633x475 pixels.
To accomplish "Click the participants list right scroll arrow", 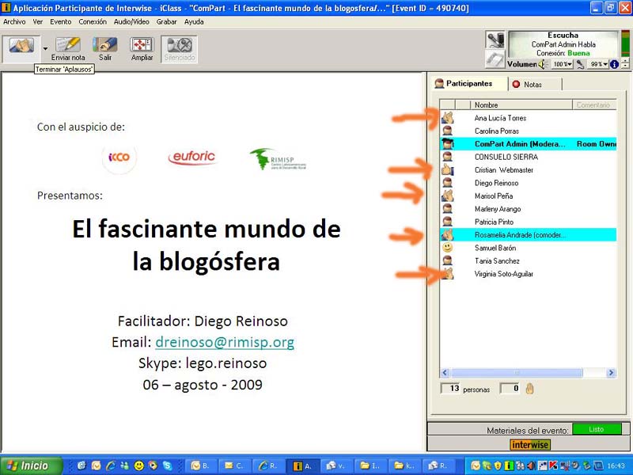I will (x=611, y=372).
